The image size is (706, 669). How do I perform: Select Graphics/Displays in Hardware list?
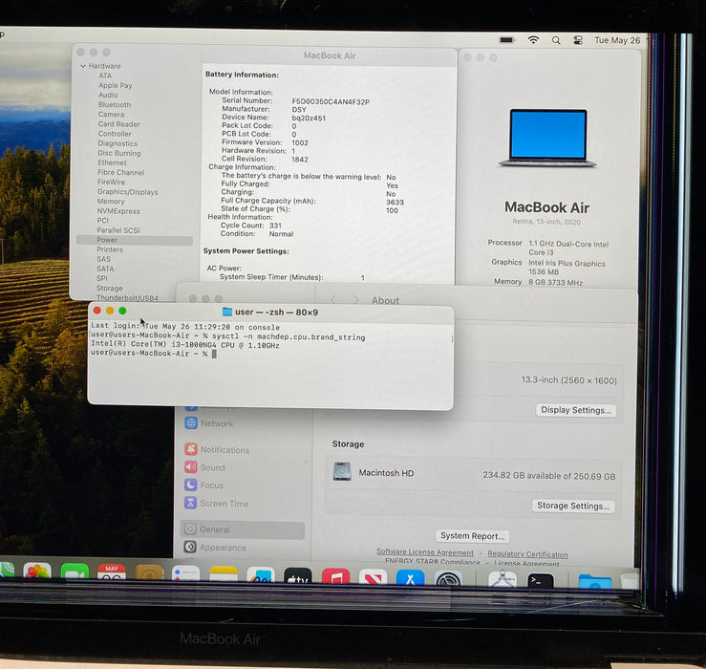[128, 192]
